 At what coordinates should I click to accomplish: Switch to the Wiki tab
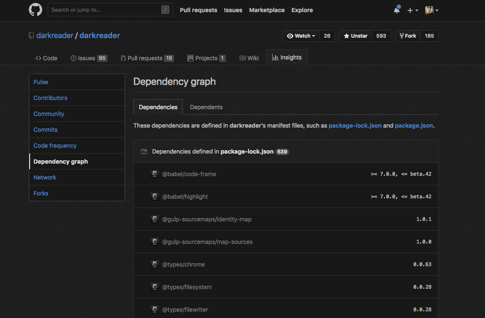[x=249, y=58]
